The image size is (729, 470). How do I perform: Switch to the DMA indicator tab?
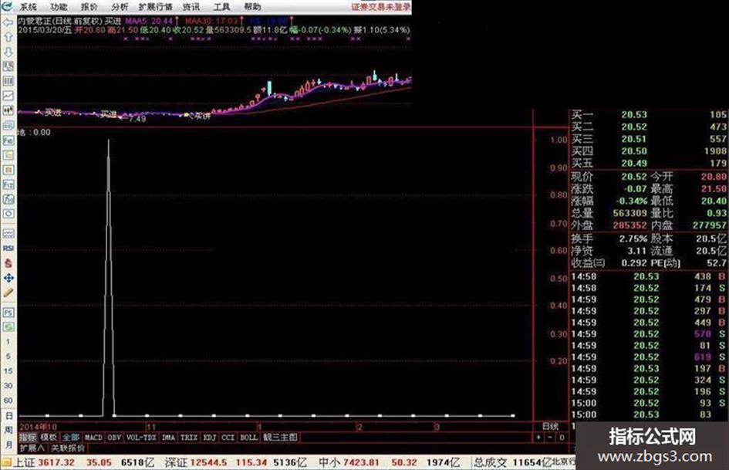[168, 438]
